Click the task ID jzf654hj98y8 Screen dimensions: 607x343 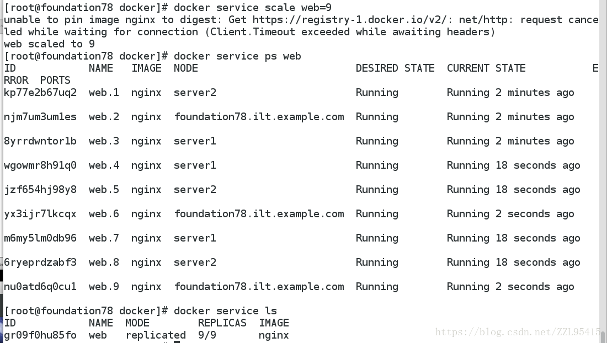pyautogui.click(x=40, y=190)
